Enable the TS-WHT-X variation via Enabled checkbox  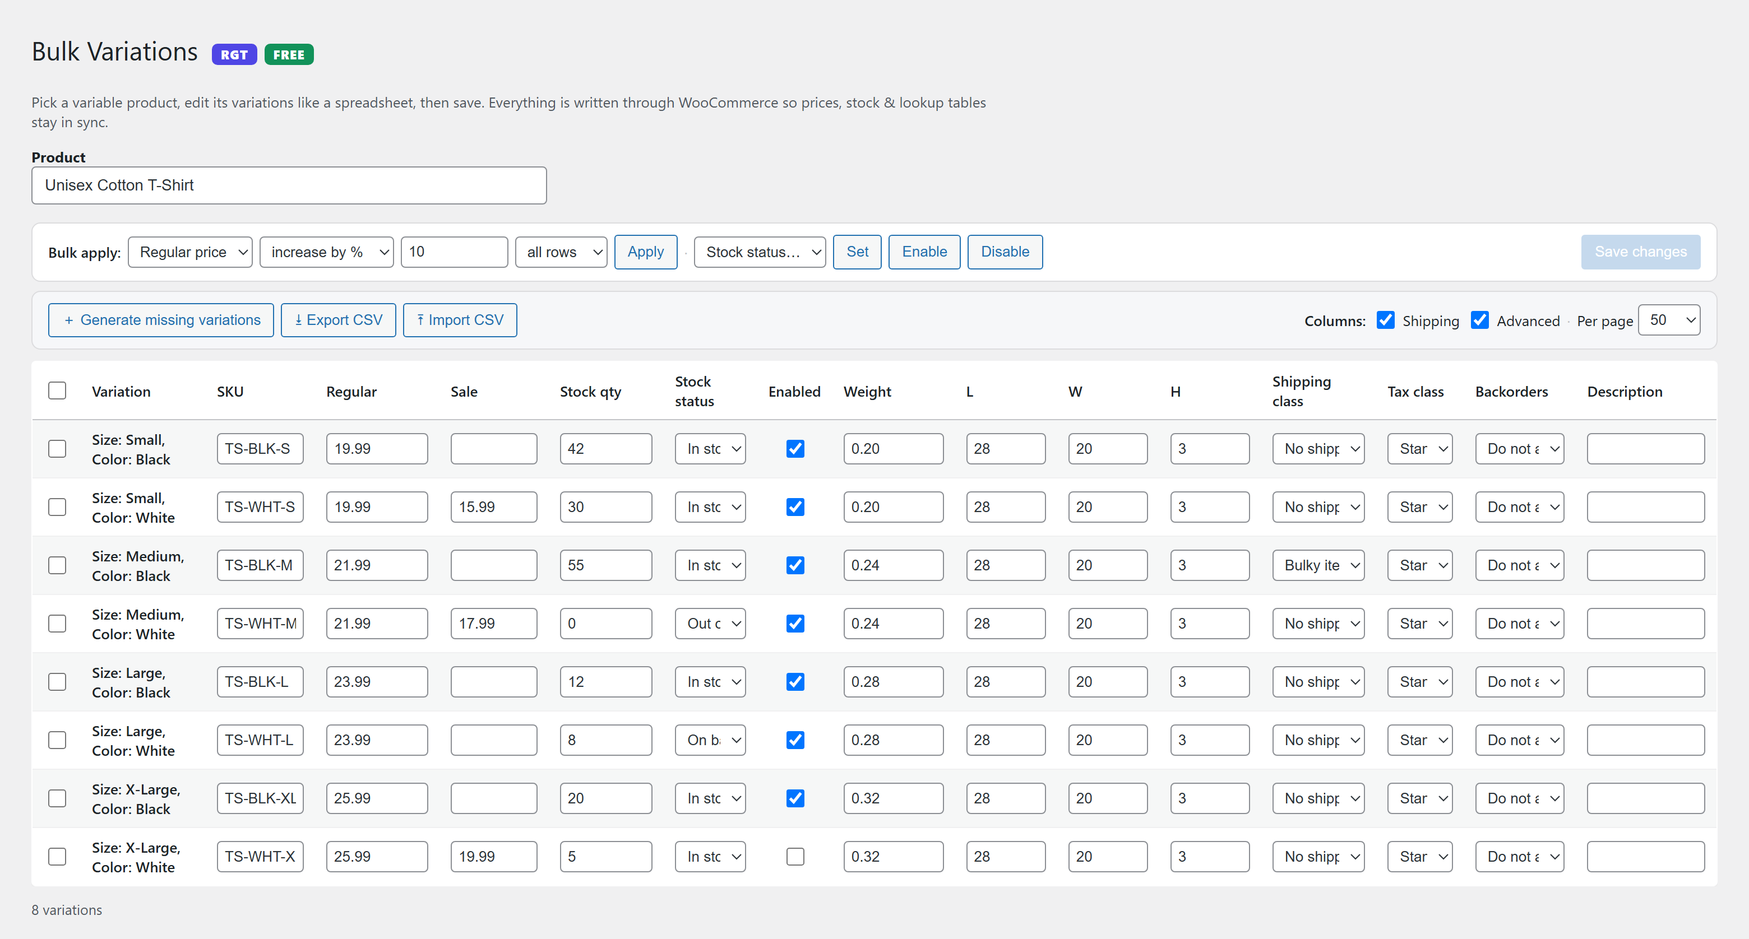[x=795, y=857]
